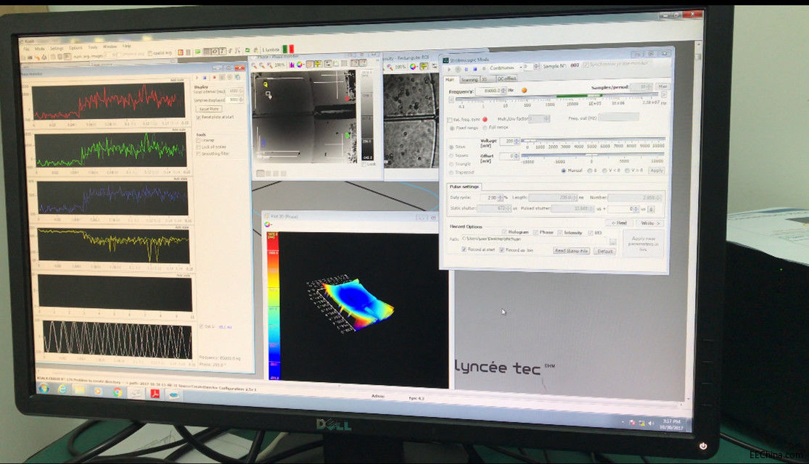Toggle the Hologram checkbox in Record Options
Screen dimensions: 809x464
point(505,232)
